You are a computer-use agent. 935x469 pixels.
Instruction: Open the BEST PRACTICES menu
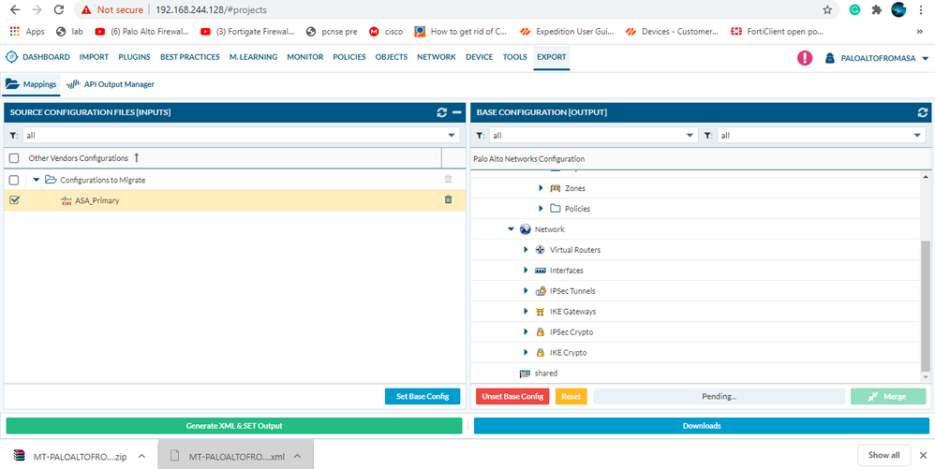coord(189,57)
